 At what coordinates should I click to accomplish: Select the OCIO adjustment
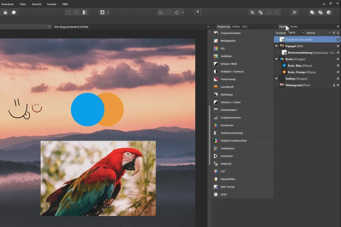[243, 194]
